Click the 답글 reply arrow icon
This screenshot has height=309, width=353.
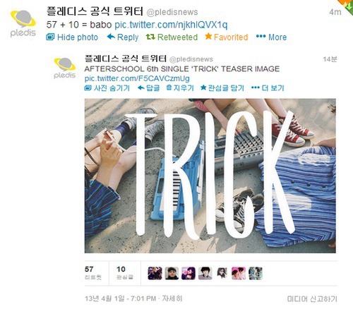click(140, 88)
